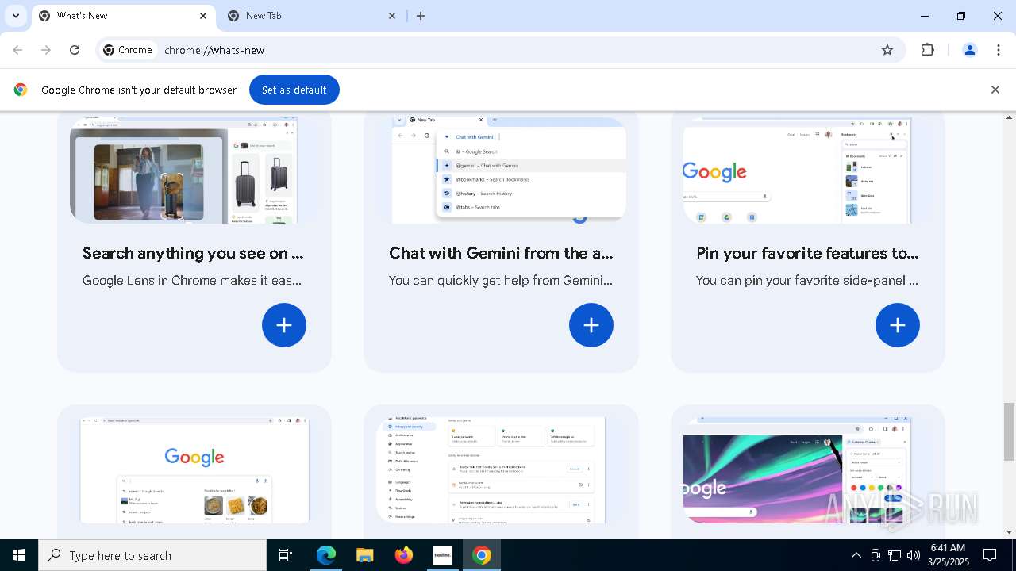Open a new tab with plus button

[x=421, y=16]
